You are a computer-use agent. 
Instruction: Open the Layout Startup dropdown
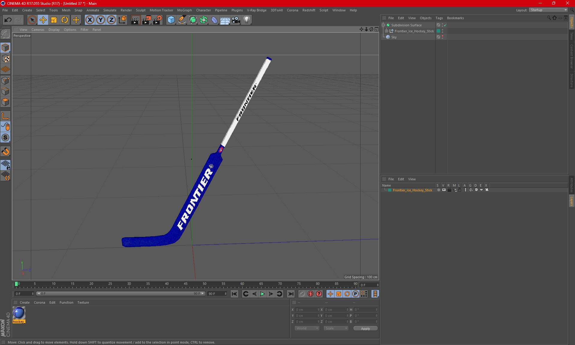[x=548, y=10]
